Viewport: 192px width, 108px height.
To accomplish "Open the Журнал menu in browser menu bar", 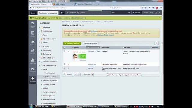I will click(45, 1).
